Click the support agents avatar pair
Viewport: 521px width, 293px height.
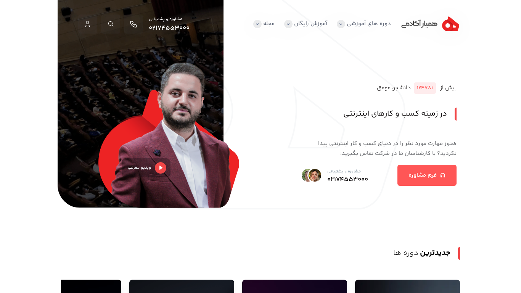[x=311, y=175]
